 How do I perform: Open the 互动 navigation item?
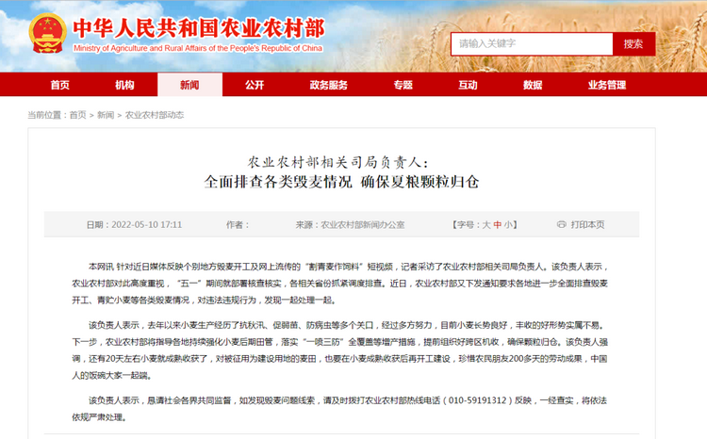[468, 85]
